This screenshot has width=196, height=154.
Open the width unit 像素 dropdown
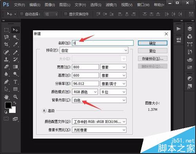click(113, 67)
